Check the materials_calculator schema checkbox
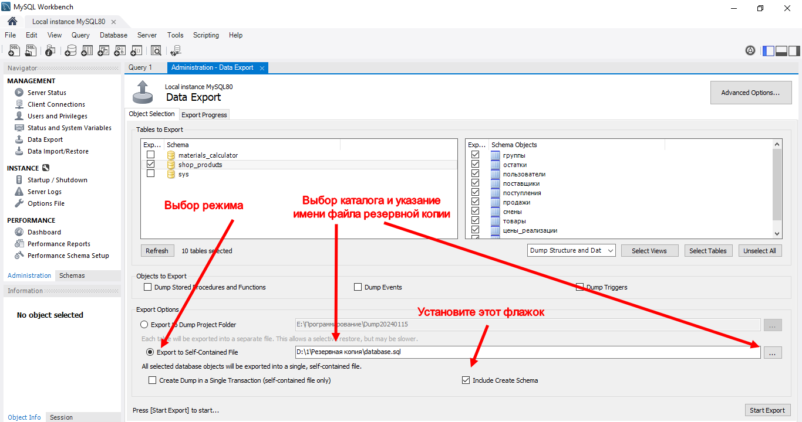 coord(151,155)
